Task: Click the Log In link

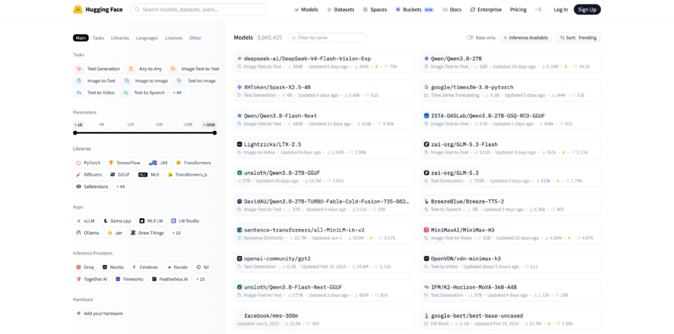Action: coord(560,9)
